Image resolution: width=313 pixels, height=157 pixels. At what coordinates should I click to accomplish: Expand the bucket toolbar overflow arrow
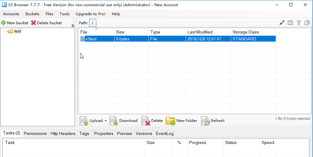tap(73, 26)
